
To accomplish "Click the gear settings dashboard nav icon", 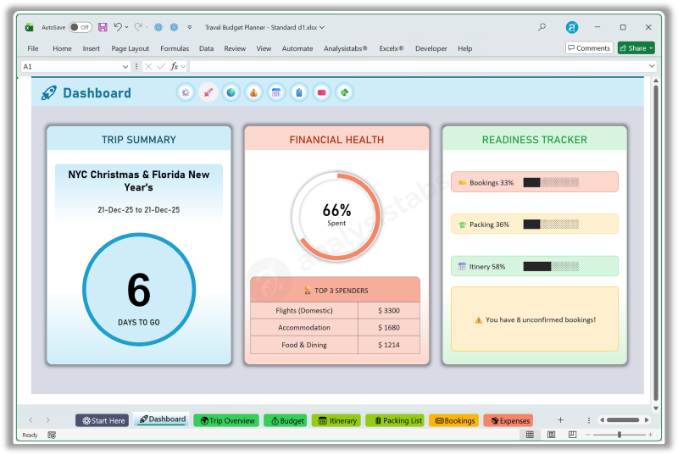I will click(x=186, y=92).
